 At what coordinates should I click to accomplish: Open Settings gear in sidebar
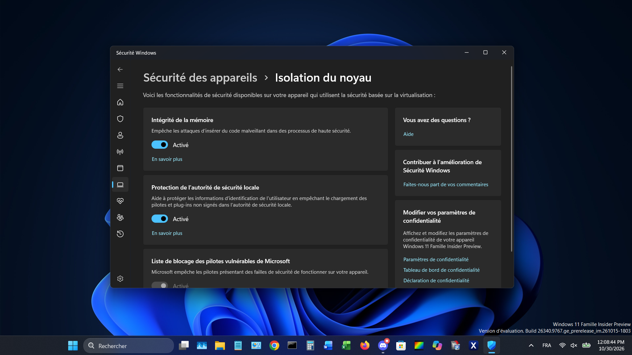pyautogui.click(x=120, y=279)
